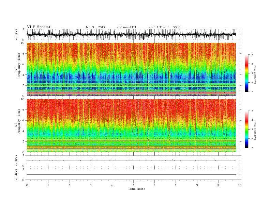Click the "0" tick on the time axis
Screen dimensions: 270x208
[x=27, y=185]
